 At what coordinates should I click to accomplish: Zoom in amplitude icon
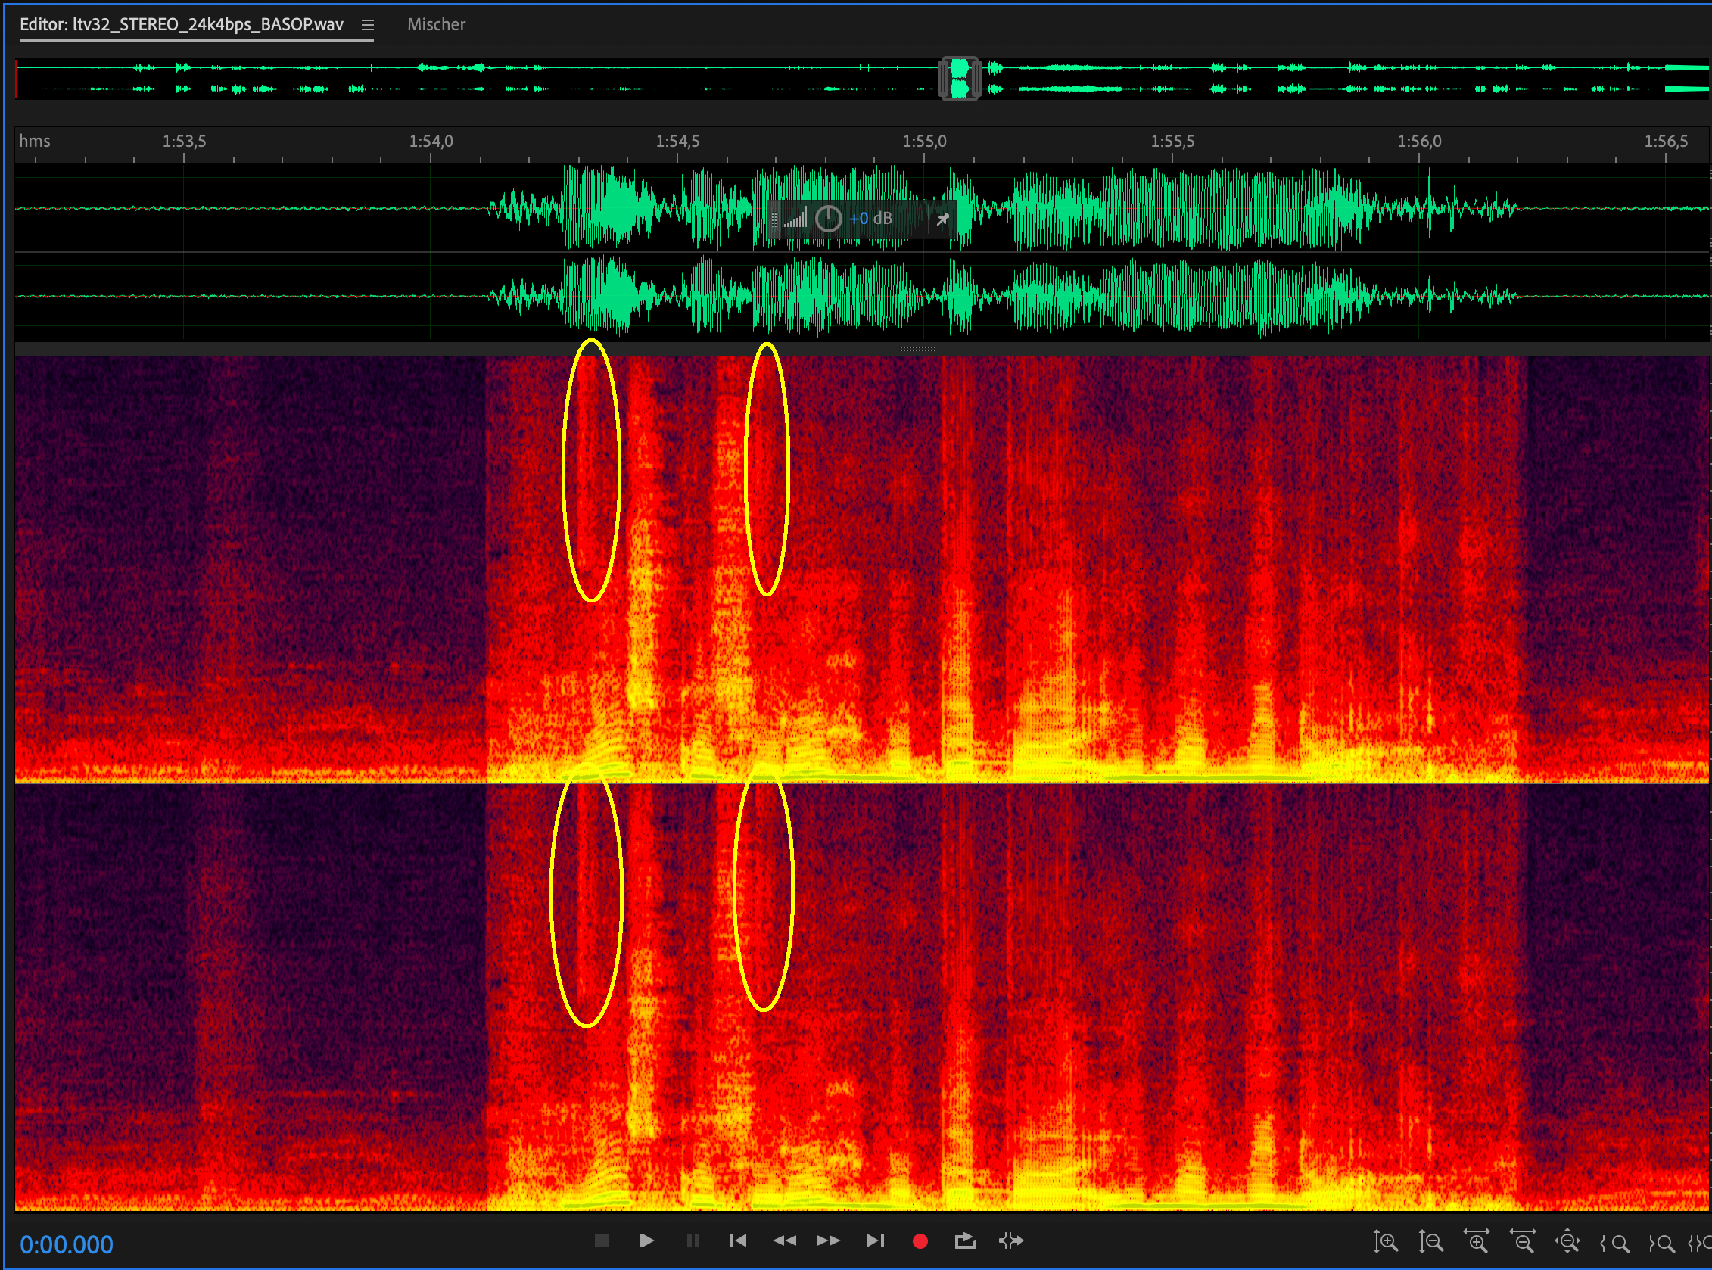tap(1385, 1241)
